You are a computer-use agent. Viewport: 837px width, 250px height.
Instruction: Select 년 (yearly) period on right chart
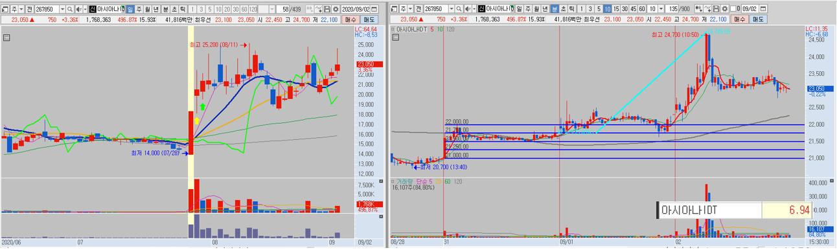click(x=544, y=9)
